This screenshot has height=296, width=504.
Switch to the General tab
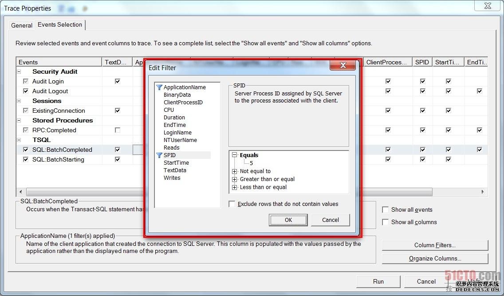22,25
